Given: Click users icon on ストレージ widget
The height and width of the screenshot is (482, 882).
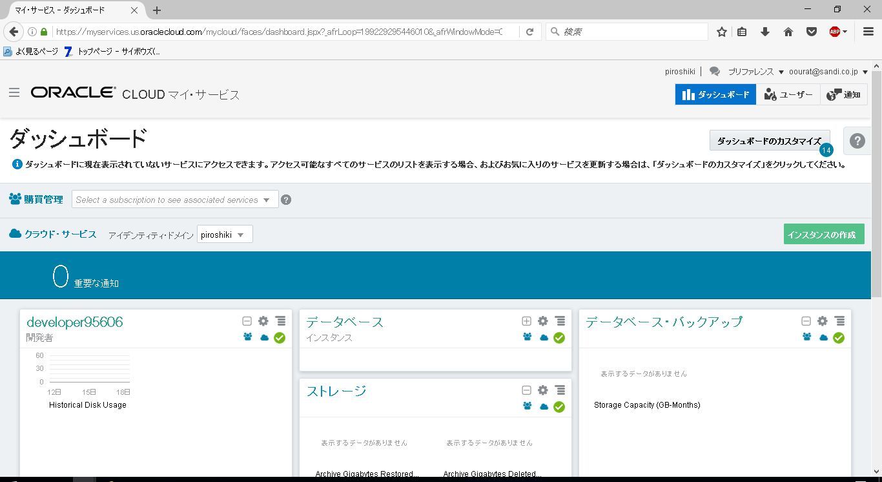Looking at the screenshot, I should coord(528,406).
